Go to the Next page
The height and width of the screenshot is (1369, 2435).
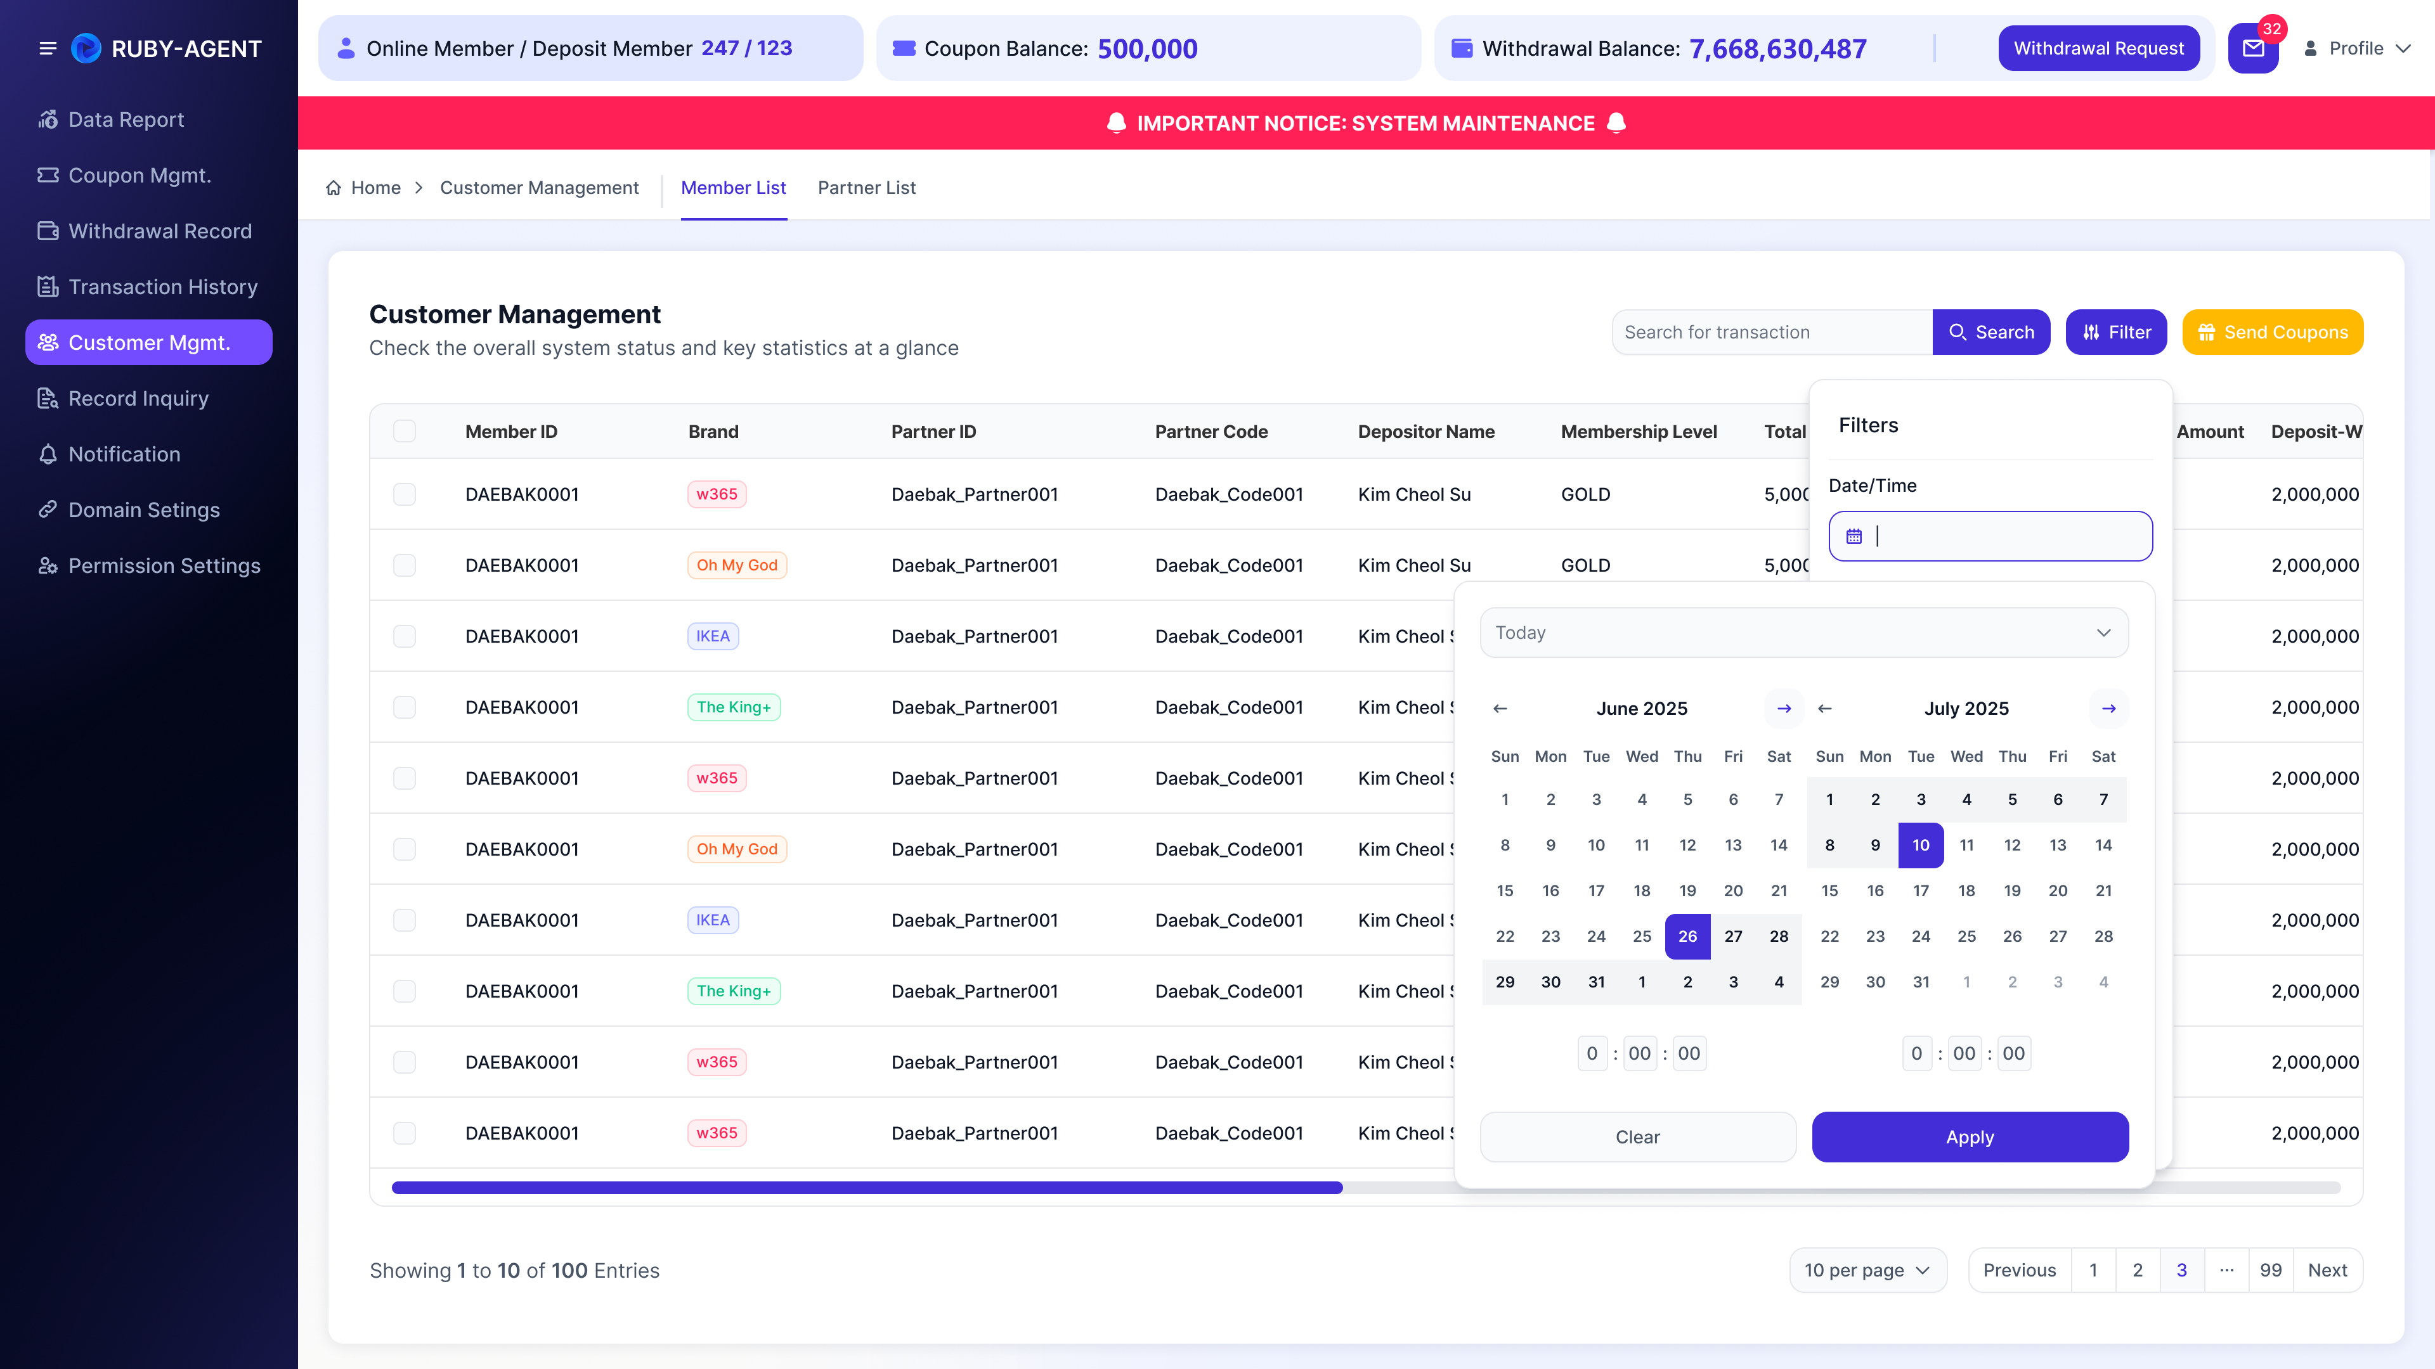point(2327,1269)
